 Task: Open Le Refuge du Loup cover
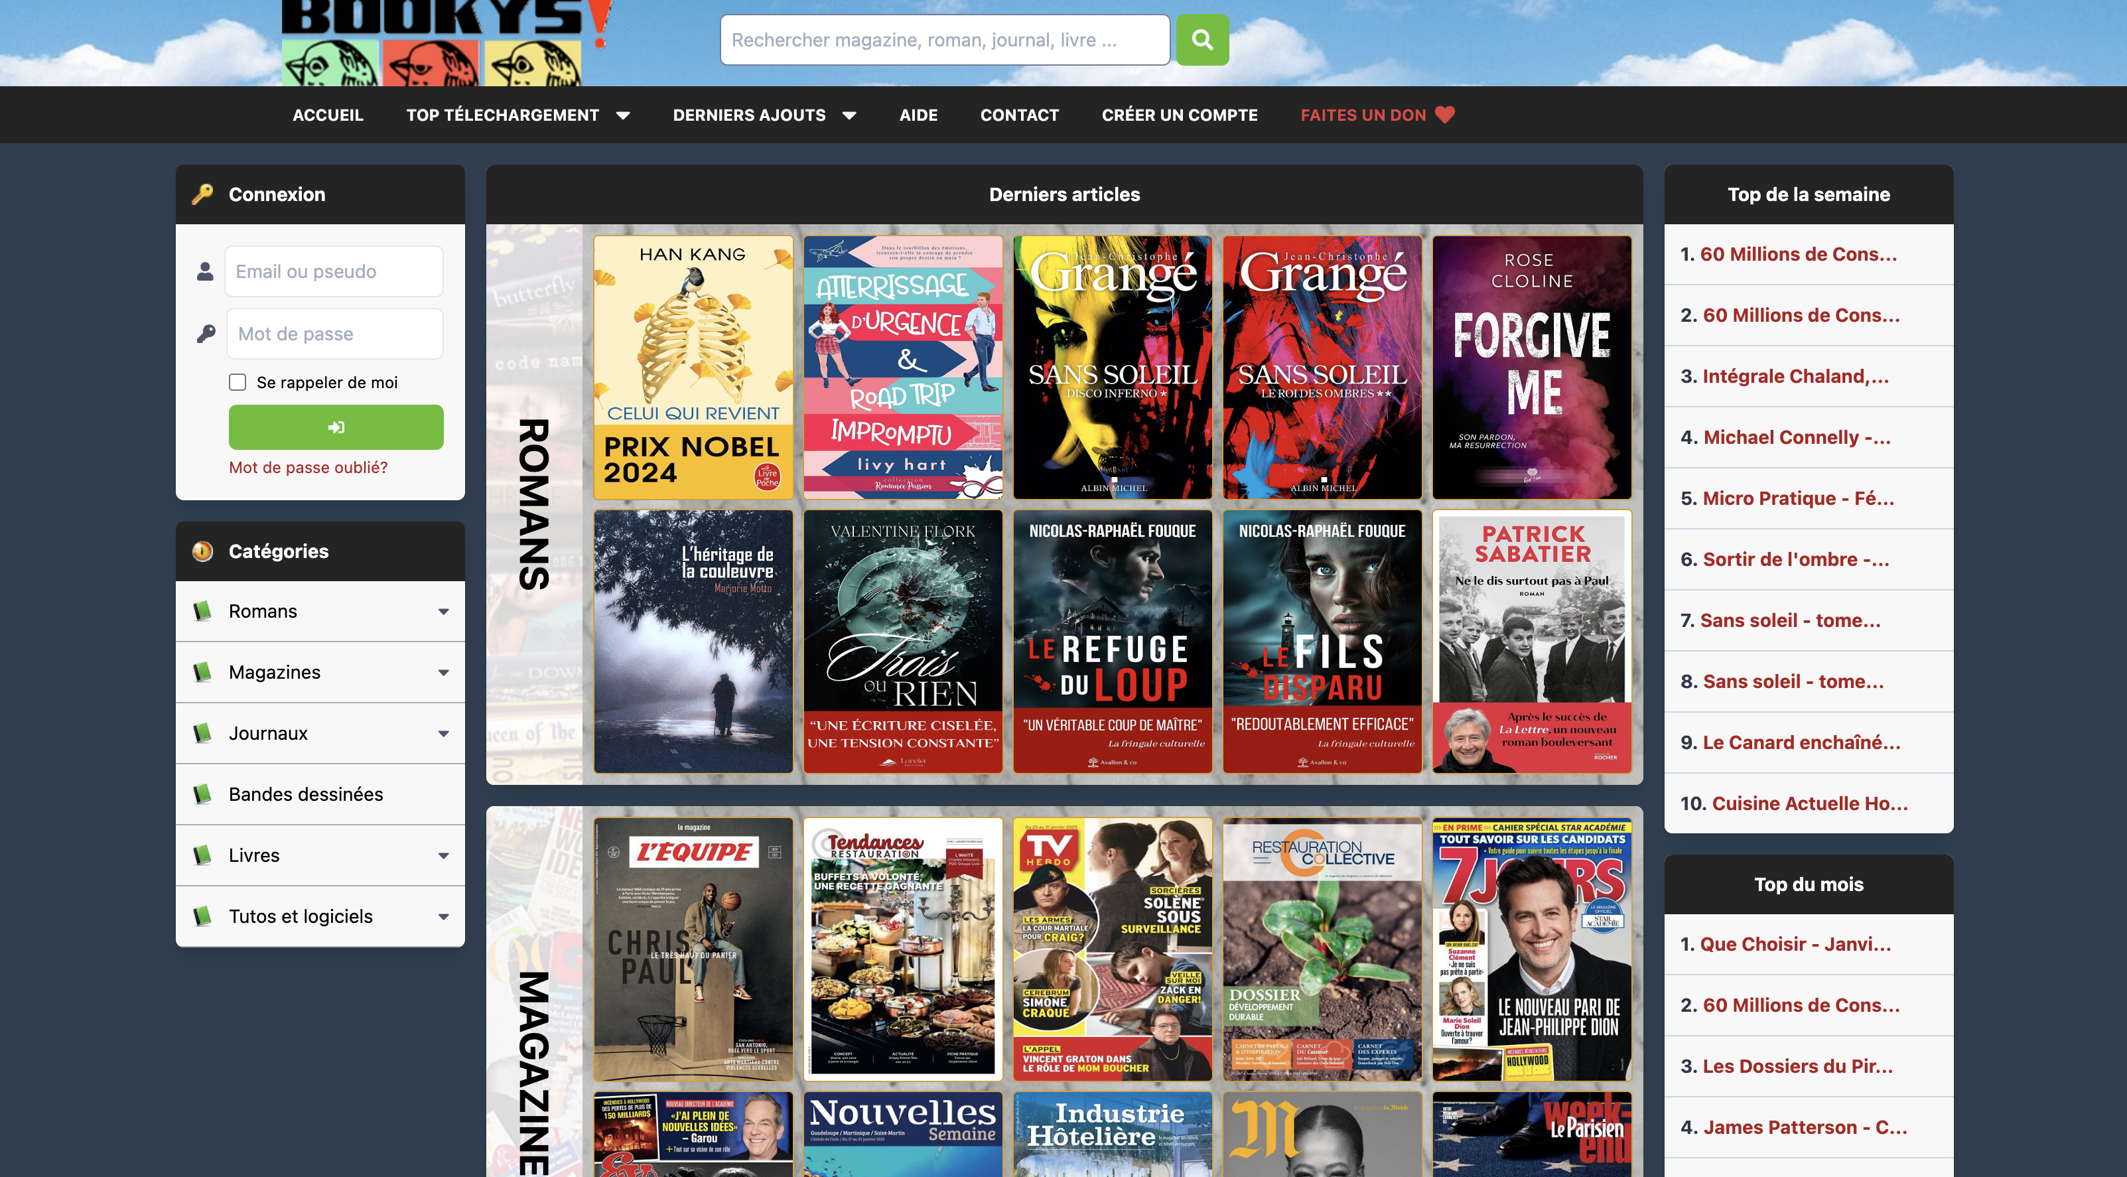[x=1112, y=642]
